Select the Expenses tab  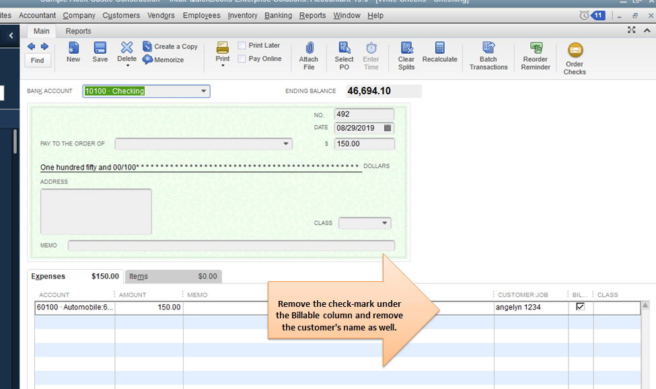[75, 277]
